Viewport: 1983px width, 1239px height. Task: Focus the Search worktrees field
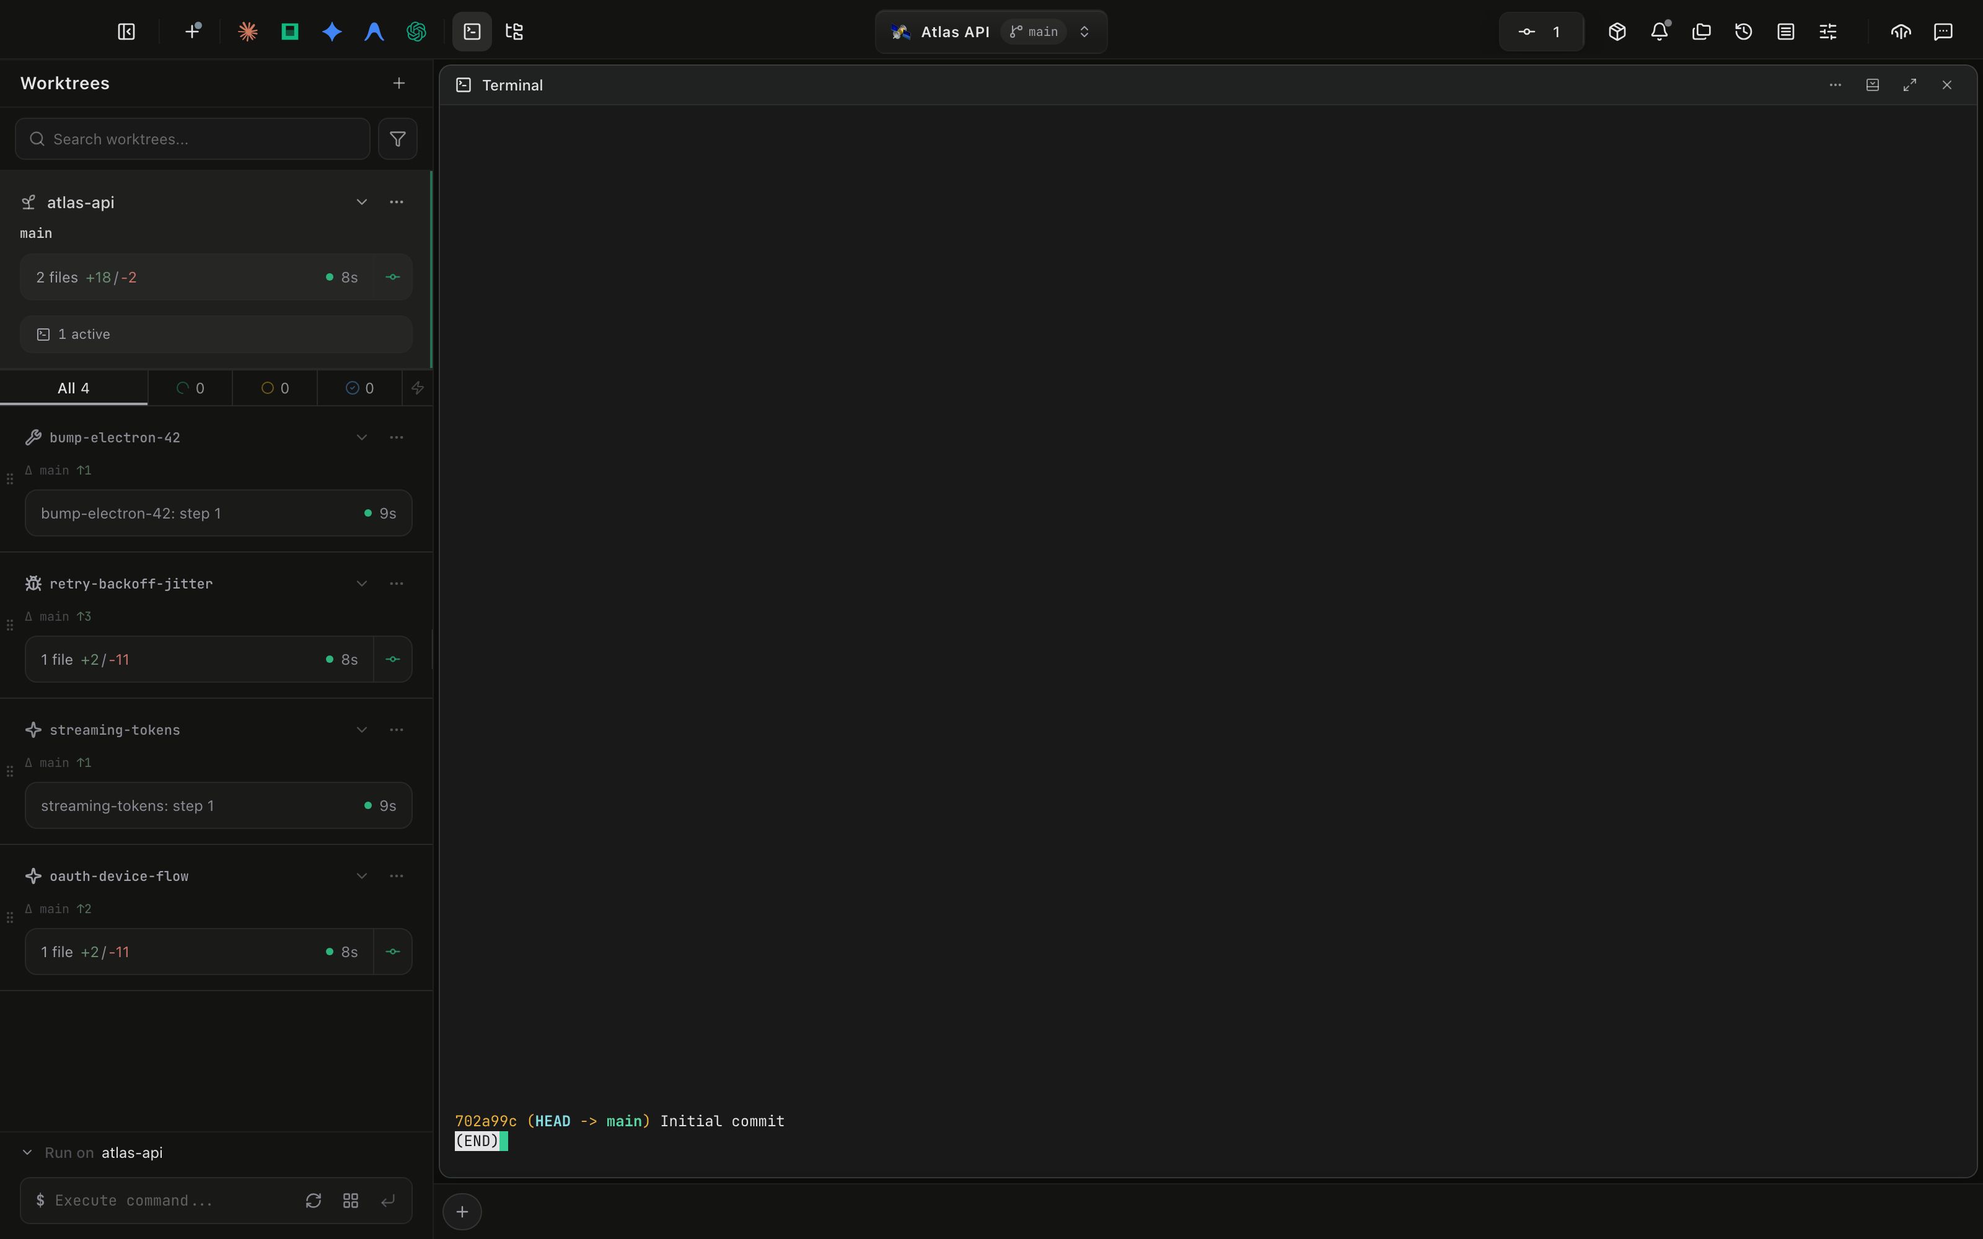pos(193,139)
